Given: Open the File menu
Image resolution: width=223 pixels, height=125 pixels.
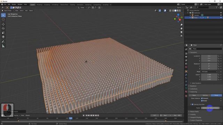Looking at the screenshot, I should pos(5,5).
